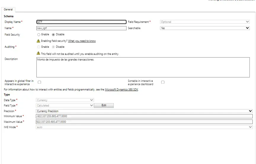Check Appears in global filter checkbox
Image resolution: width=256 pixels, height=164 pixels.
(x=39, y=82)
